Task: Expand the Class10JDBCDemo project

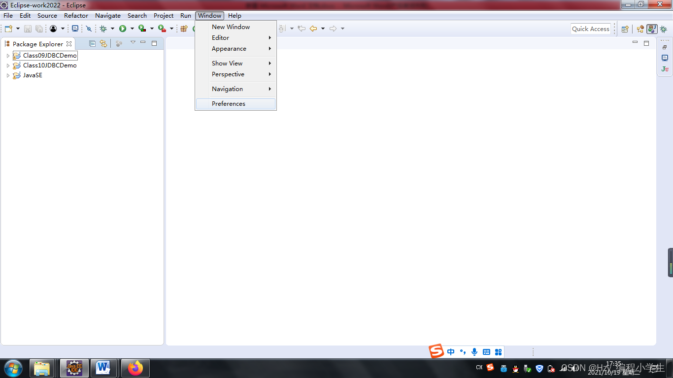Action: tap(8, 65)
